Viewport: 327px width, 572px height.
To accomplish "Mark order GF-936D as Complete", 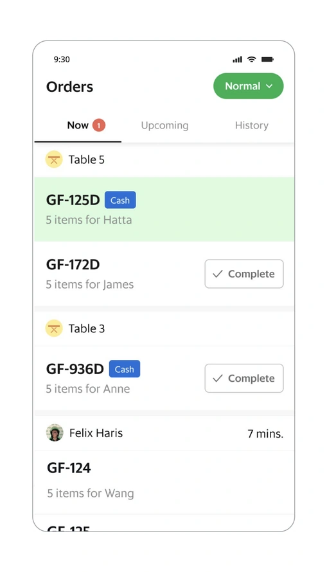I will pos(244,378).
